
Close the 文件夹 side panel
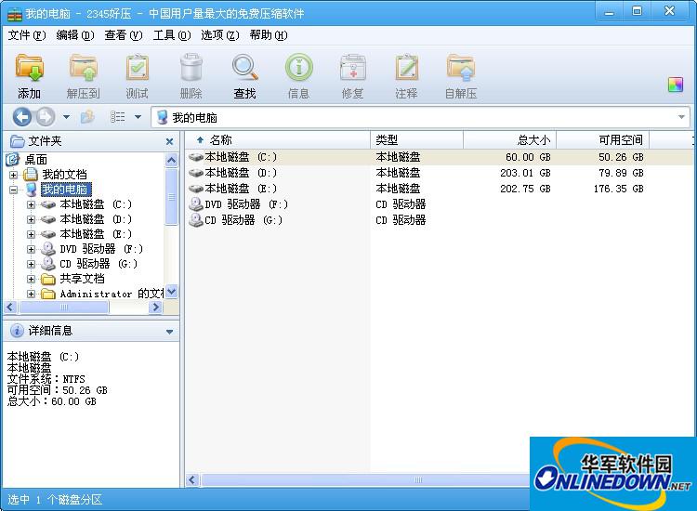click(170, 141)
